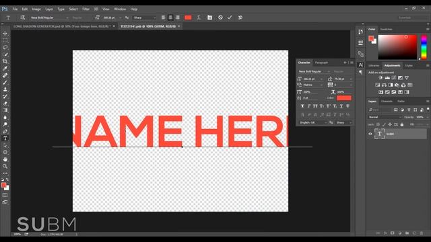Open font family dropdown in options bar

[x=67, y=17]
